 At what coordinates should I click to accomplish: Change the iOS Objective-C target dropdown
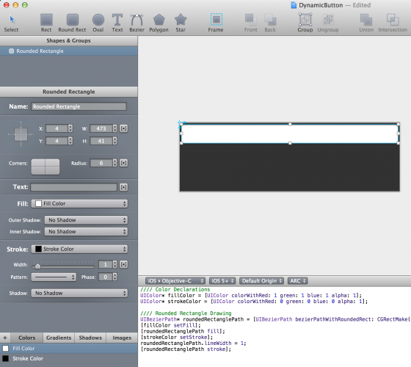pyautogui.click(x=175, y=281)
